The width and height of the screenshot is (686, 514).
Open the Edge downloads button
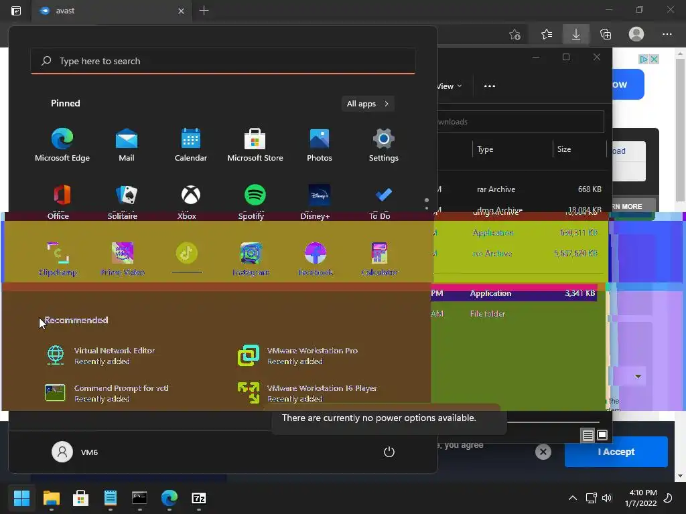click(x=575, y=34)
